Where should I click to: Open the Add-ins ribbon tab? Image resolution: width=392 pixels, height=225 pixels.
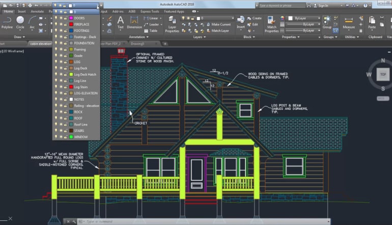(118, 12)
